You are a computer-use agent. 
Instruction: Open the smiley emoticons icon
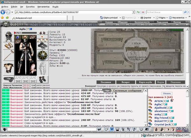click(x=141, y=129)
